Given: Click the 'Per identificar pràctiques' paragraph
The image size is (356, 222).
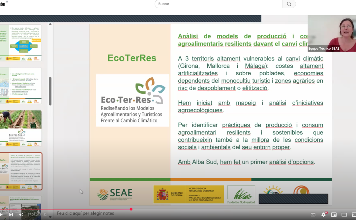Looking at the screenshot, I should coord(251,136).
